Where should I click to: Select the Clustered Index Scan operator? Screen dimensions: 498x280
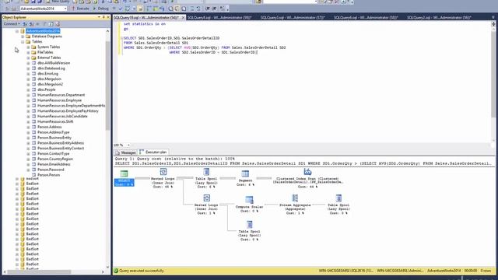click(x=308, y=178)
